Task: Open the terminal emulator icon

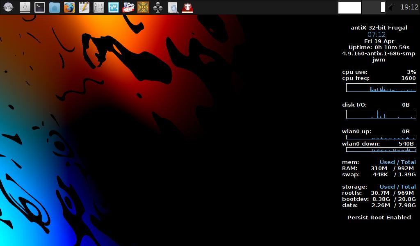Action: coord(40,7)
